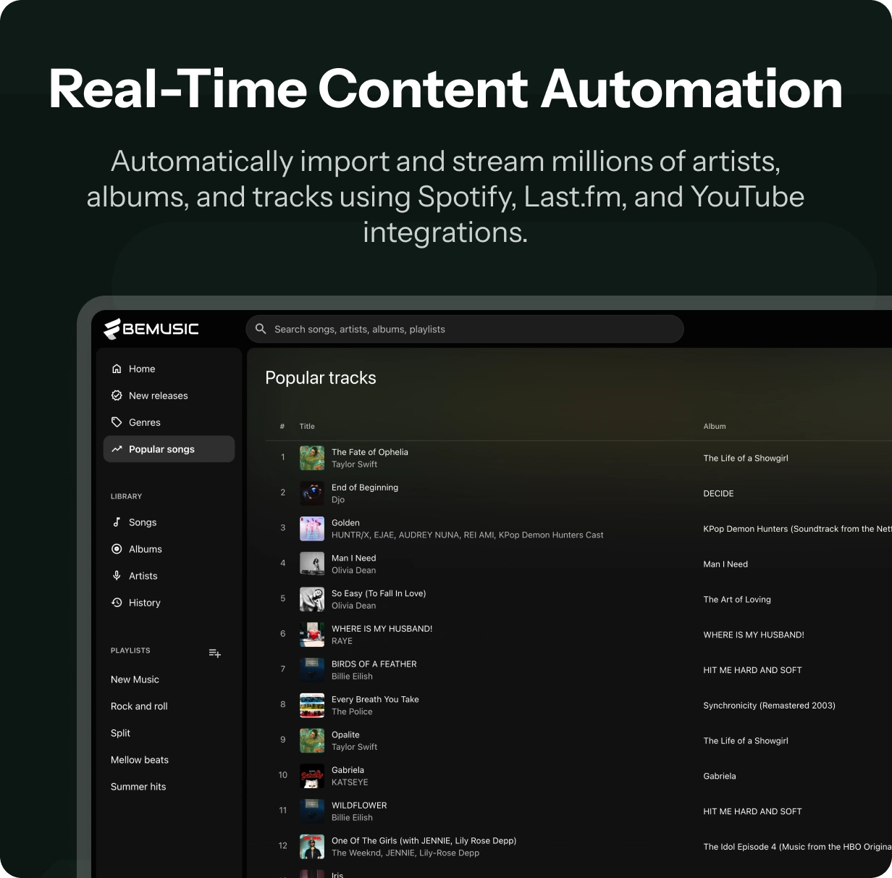Viewport: 892px width, 878px height.
Task: Open Songs via the music note icon
Action: 117,522
